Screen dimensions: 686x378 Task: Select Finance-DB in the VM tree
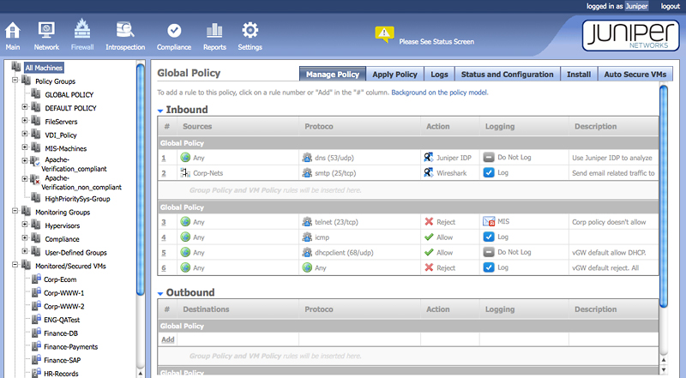63,333
